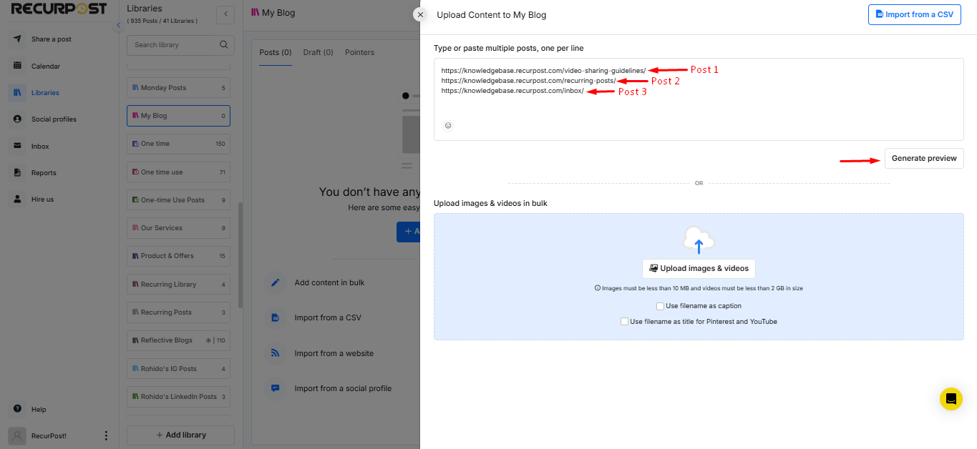The image size is (977, 449).
Task: Enable Use filename as caption checkbox
Action: click(x=660, y=306)
